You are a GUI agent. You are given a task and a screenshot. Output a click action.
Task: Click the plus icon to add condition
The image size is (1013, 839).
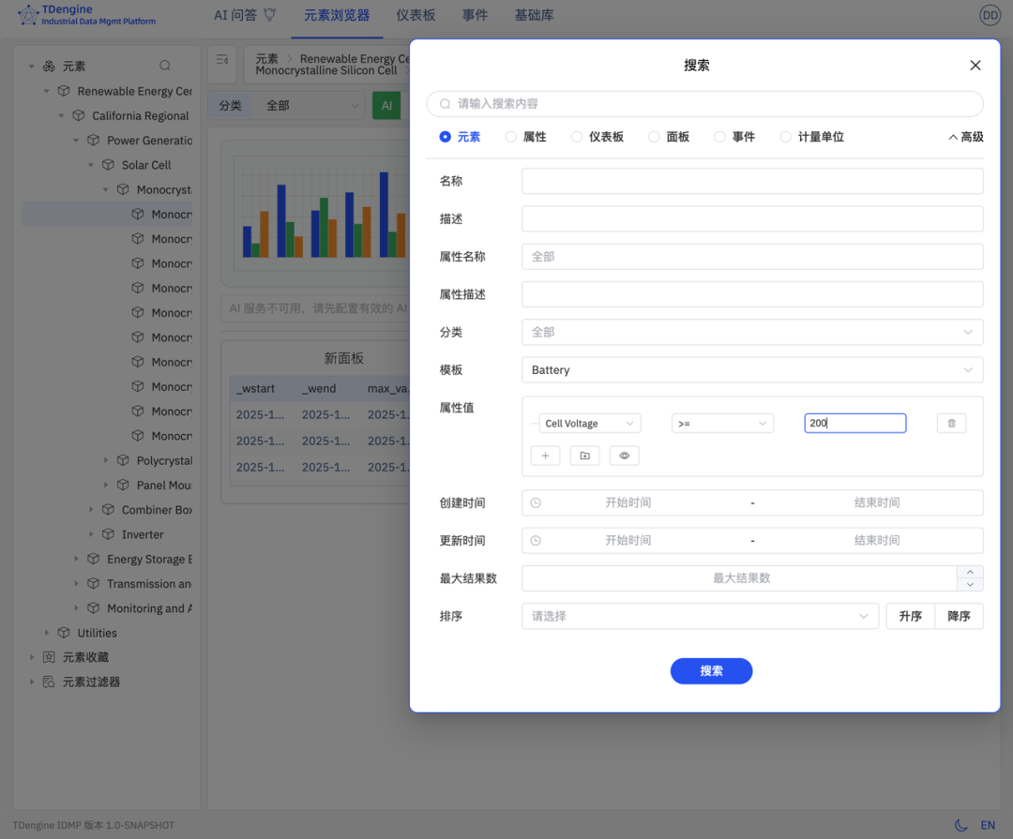coord(545,456)
